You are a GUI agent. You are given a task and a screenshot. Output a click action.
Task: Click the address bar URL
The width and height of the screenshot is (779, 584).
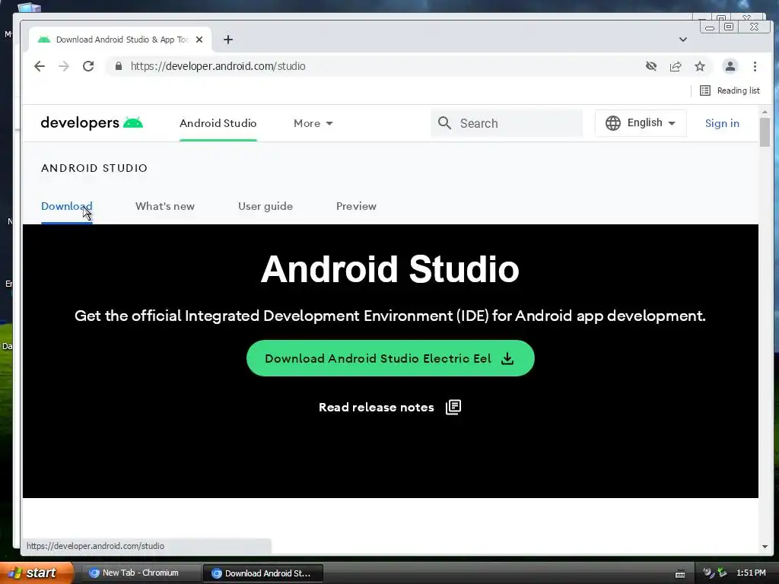coord(218,66)
